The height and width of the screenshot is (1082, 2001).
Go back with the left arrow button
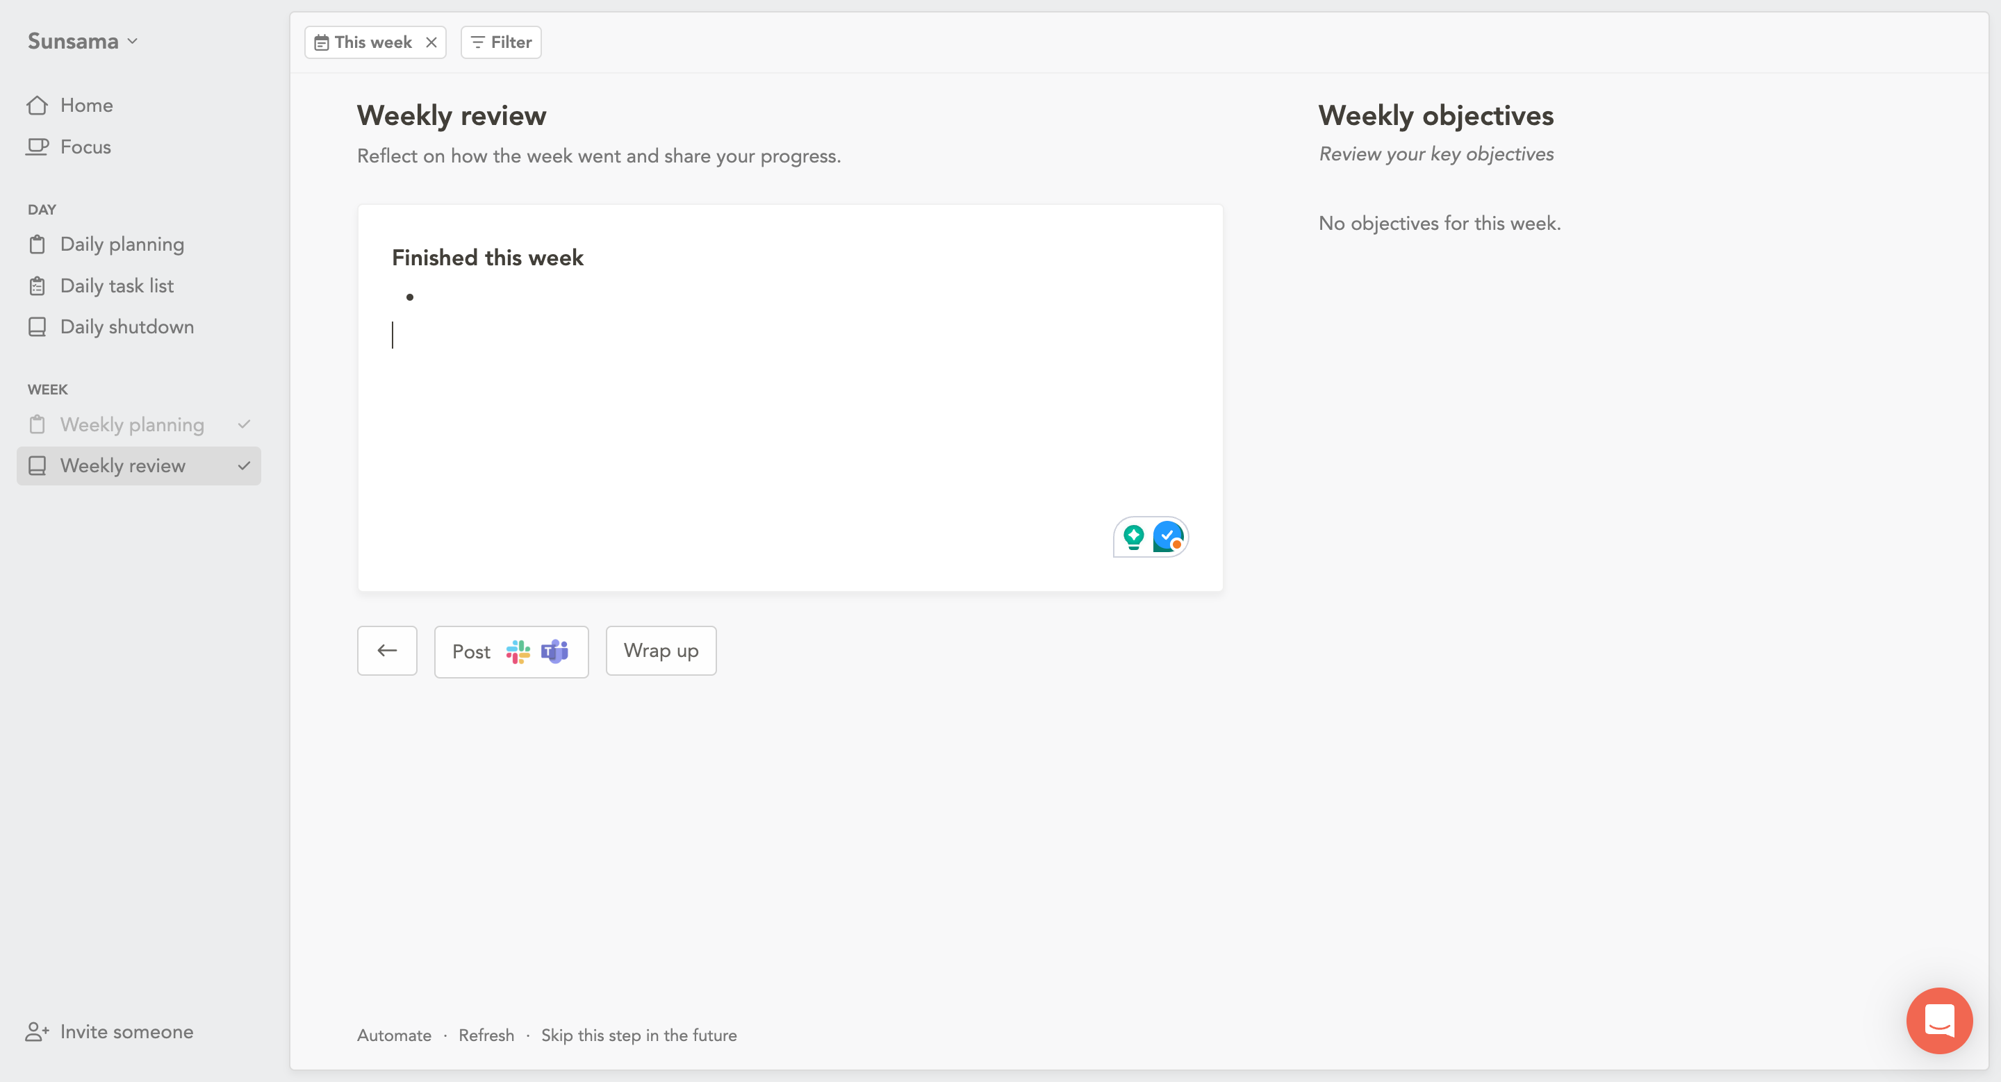tap(387, 651)
